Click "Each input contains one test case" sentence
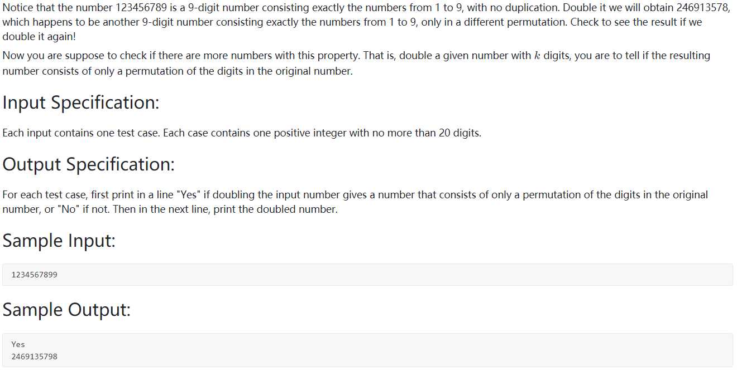Viewport: 737px width, 376px height. point(82,133)
